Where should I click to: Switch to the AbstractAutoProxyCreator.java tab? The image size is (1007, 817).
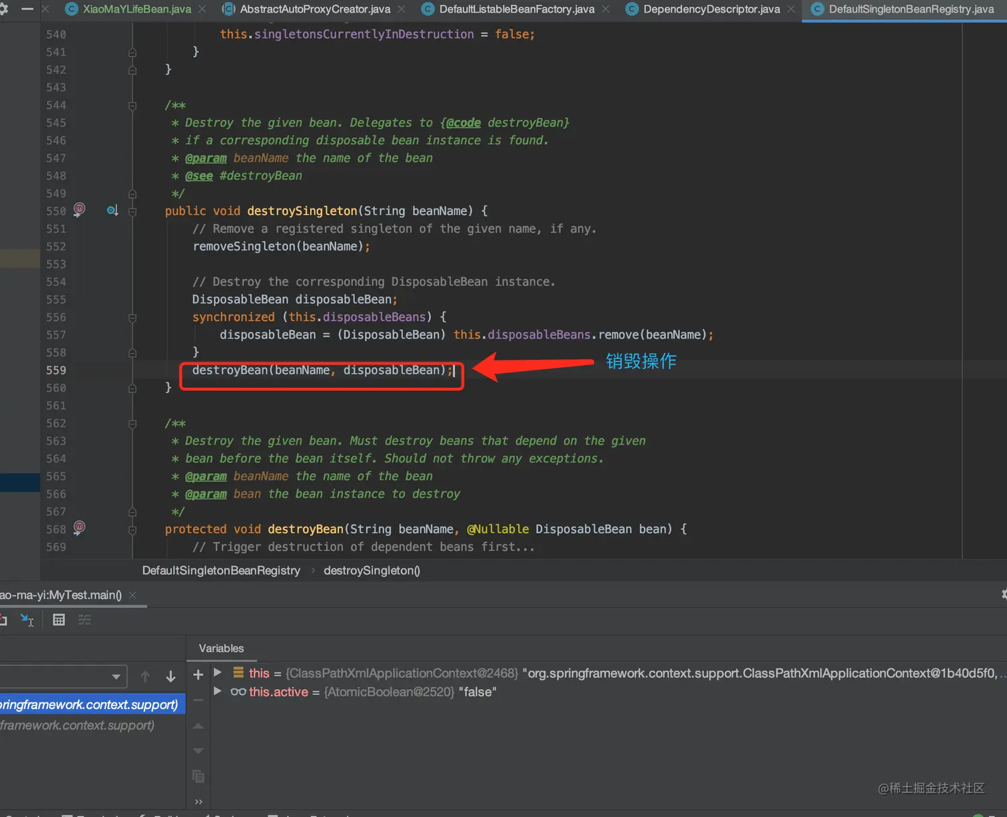(x=315, y=9)
